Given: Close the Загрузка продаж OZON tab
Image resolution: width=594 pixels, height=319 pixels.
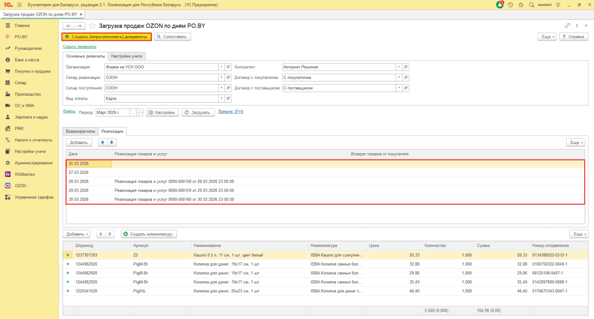Looking at the screenshot, I should coord(81,14).
